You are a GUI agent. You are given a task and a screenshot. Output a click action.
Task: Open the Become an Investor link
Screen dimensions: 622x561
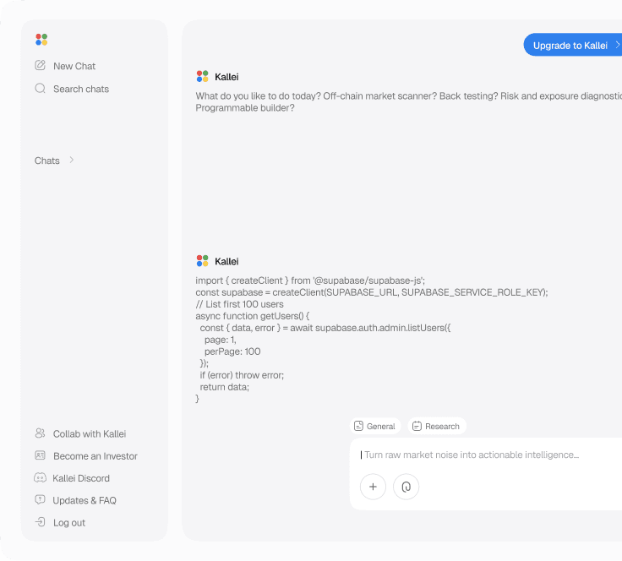tap(95, 456)
